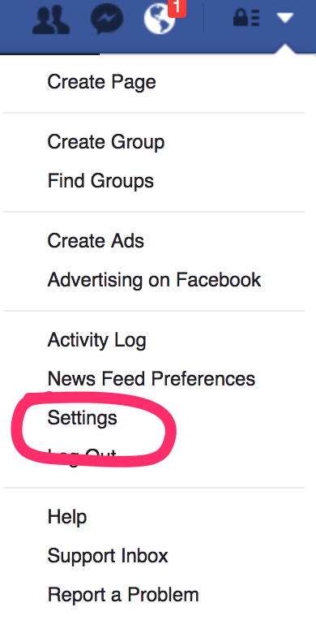
Task: Open Find Groups from the menu
Action: (100, 181)
